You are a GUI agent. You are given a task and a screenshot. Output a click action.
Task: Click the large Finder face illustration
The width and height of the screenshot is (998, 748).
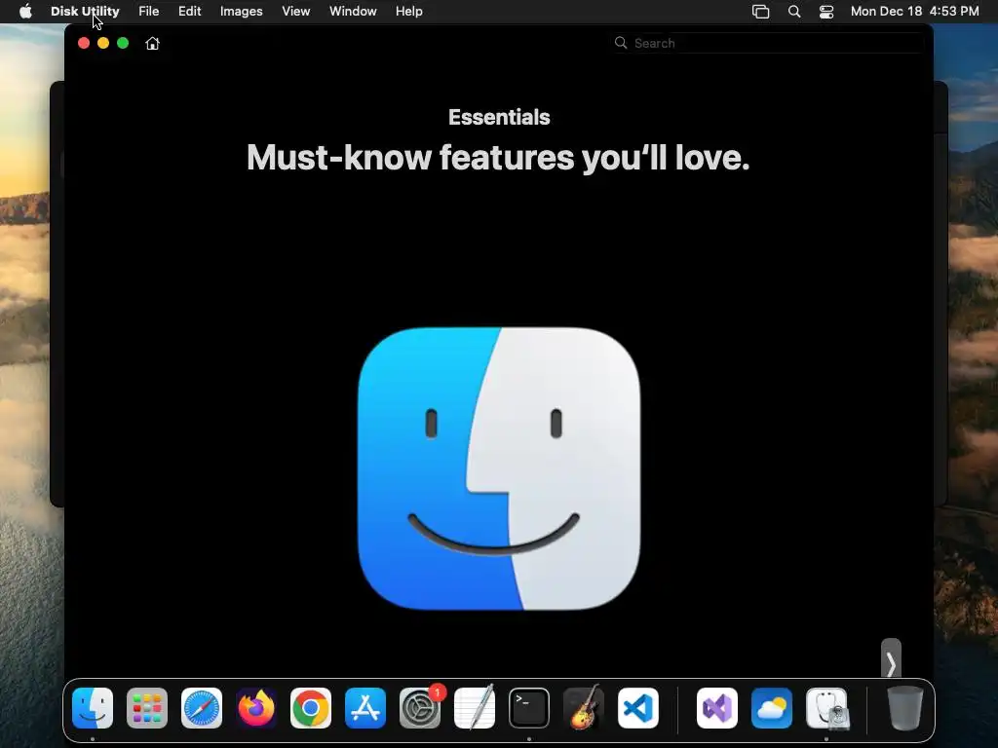point(499,468)
